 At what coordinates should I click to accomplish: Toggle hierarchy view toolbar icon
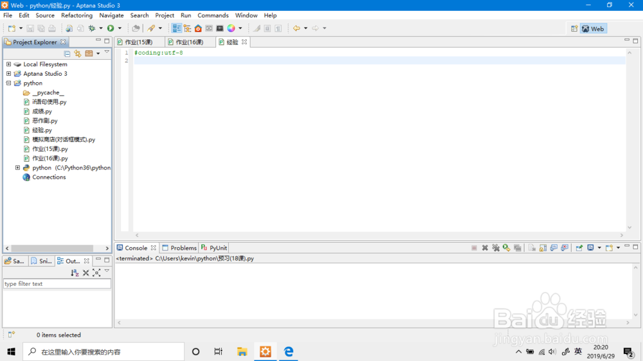(x=187, y=28)
